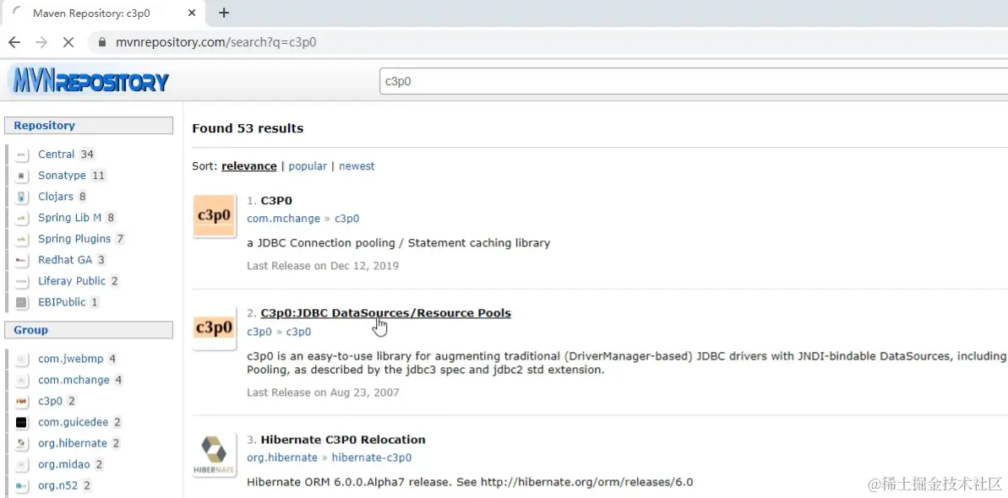Close the Maven Repository tab
This screenshot has height=498, width=1008.
click(192, 13)
